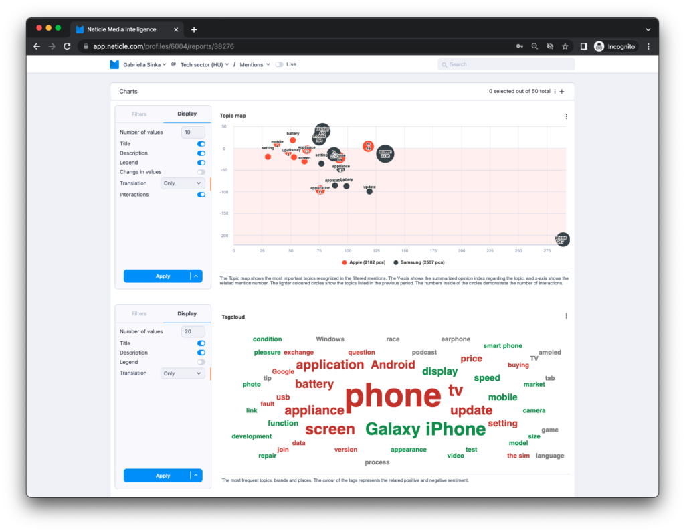Image resolution: width=685 pixels, height=532 pixels.
Task: Enable the Legend toggle for Tagcloud
Action: 201,362
